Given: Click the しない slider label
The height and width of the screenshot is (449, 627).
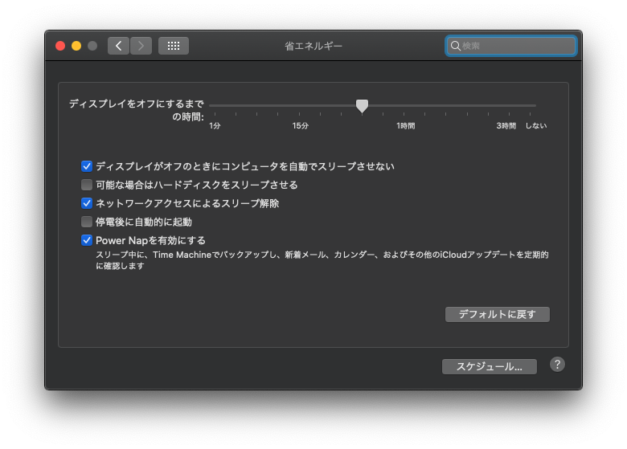Looking at the screenshot, I should click(536, 126).
